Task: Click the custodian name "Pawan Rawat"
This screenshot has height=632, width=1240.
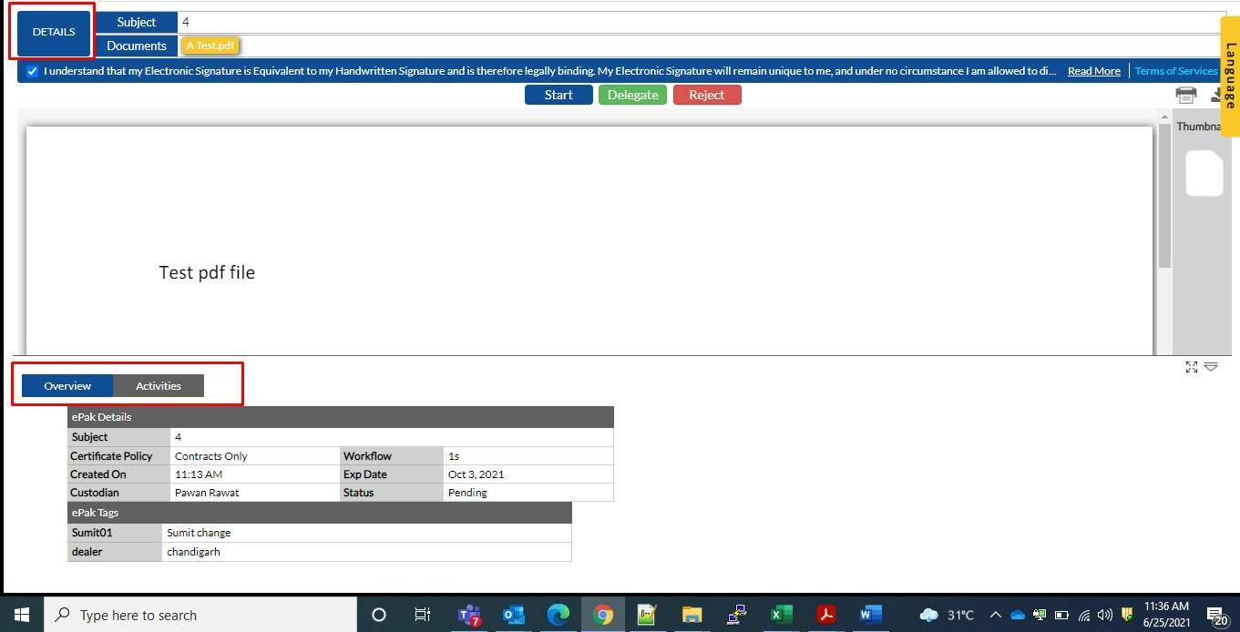Action: tap(207, 493)
